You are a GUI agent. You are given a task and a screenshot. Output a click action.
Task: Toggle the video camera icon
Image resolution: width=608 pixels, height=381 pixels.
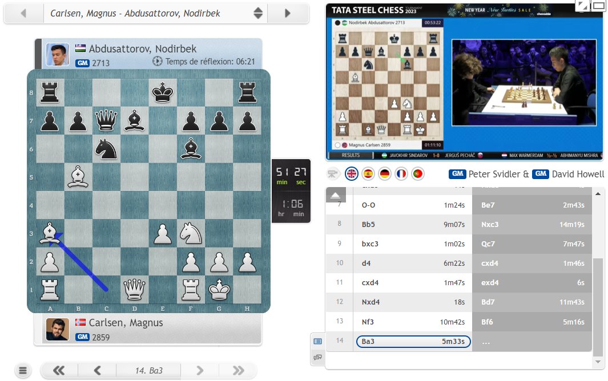332,173
